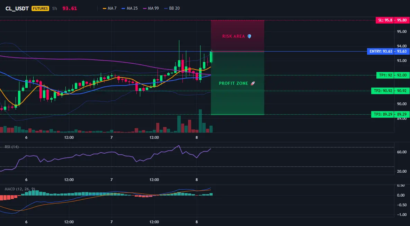This screenshot has height=226, width=410.
Task: Click 95.00 on the price axis
Action: [x=402, y=31]
